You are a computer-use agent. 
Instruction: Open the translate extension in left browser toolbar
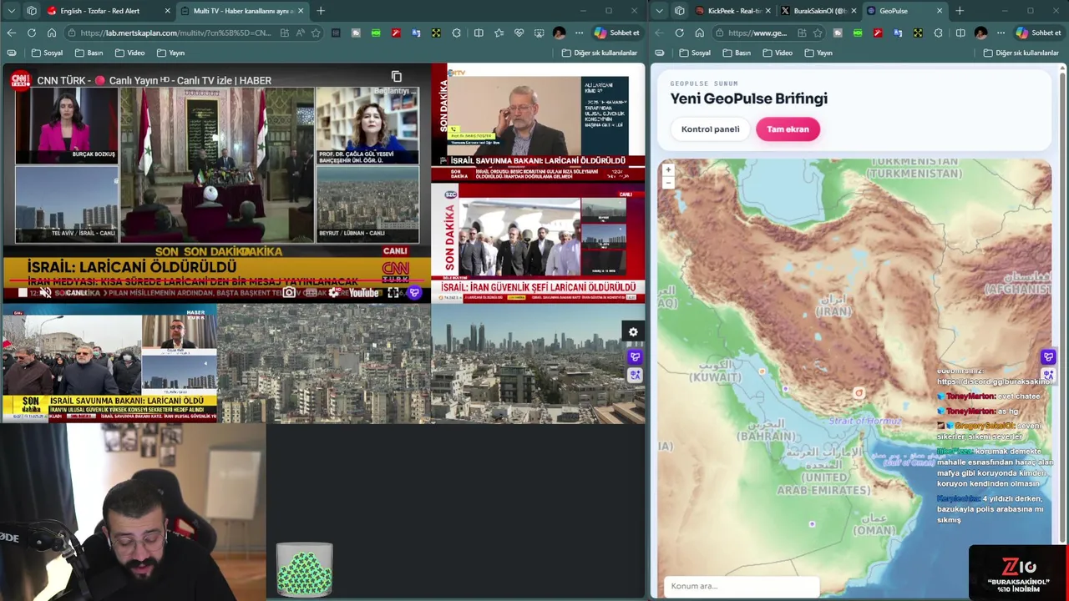point(416,33)
